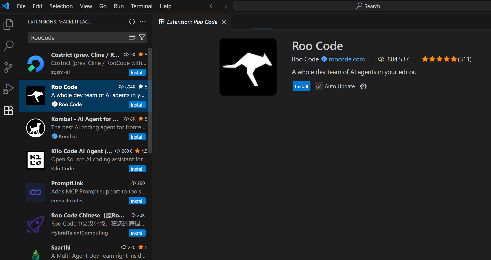Viewport: 491px width, 260px height.
Task: Open the Views and More Actions menu
Action: (143, 22)
